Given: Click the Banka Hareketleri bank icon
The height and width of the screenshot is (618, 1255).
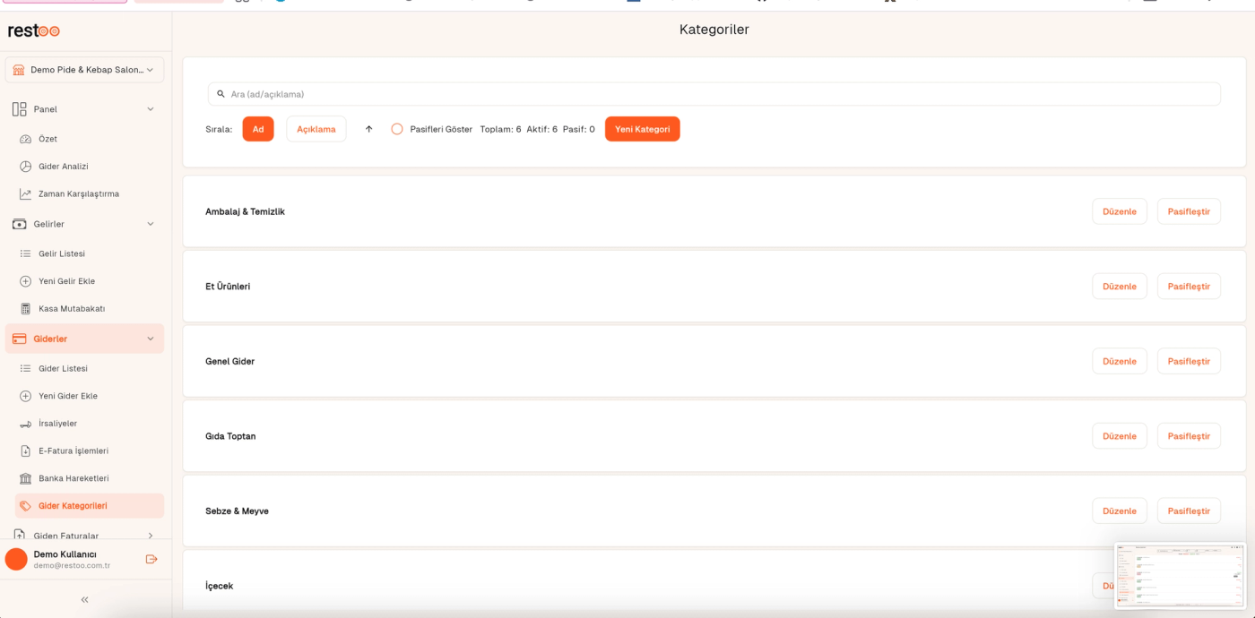Looking at the screenshot, I should click(25, 478).
